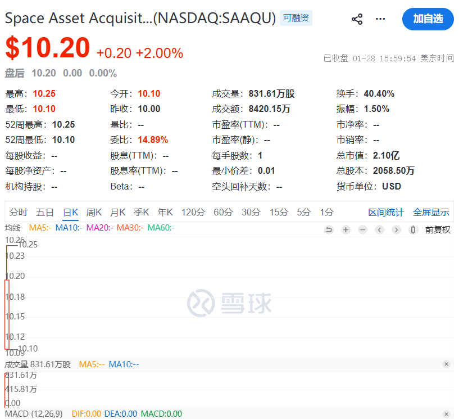This screenshot has height=419, width=468.
Task: Click the share icon near the stock title
Action: click(x=357, y=19)
